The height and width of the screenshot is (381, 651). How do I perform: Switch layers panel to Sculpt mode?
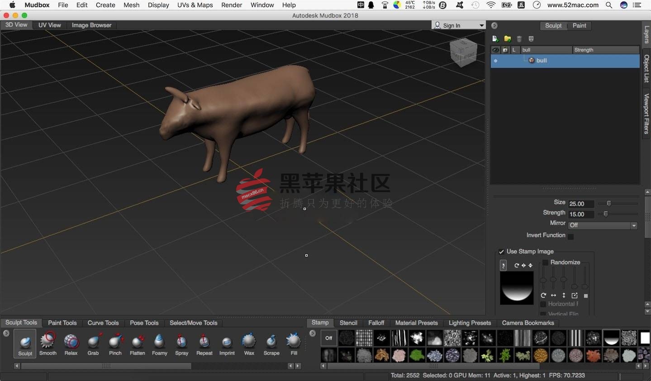point(553,26)
